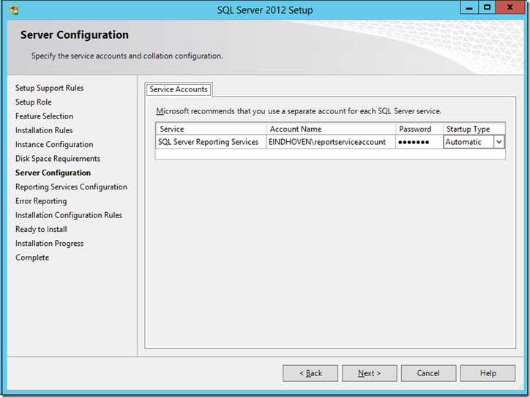This screenshot has height=398, width=530.
Task: Select Reporting Services Configuration step
Action: [71, 187]
